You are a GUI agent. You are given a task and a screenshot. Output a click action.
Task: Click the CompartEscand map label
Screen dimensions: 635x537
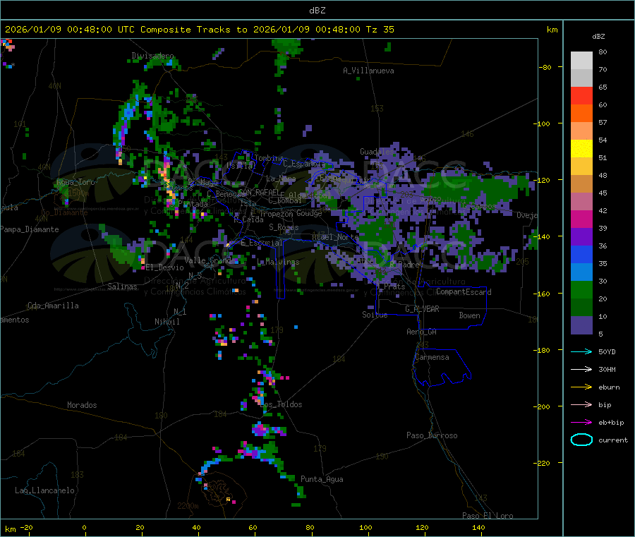pyautogui.click(x=464, y=292)
